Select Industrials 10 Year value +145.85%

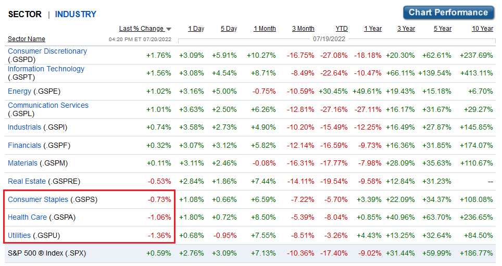tap(476, 127)
